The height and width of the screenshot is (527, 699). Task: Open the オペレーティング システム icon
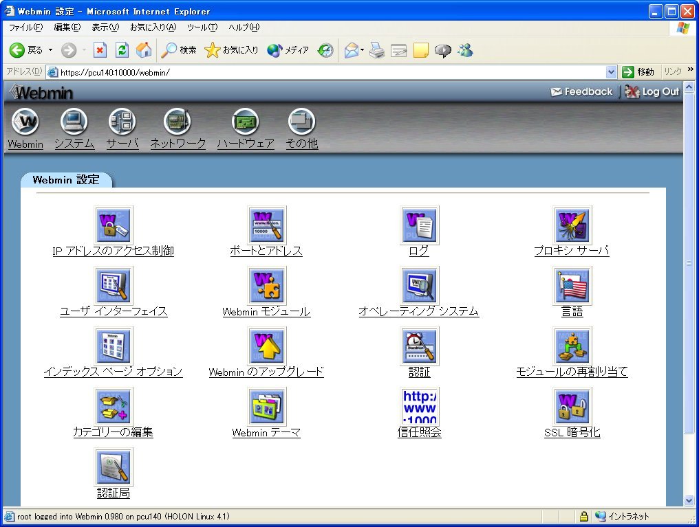coord(420,285)
